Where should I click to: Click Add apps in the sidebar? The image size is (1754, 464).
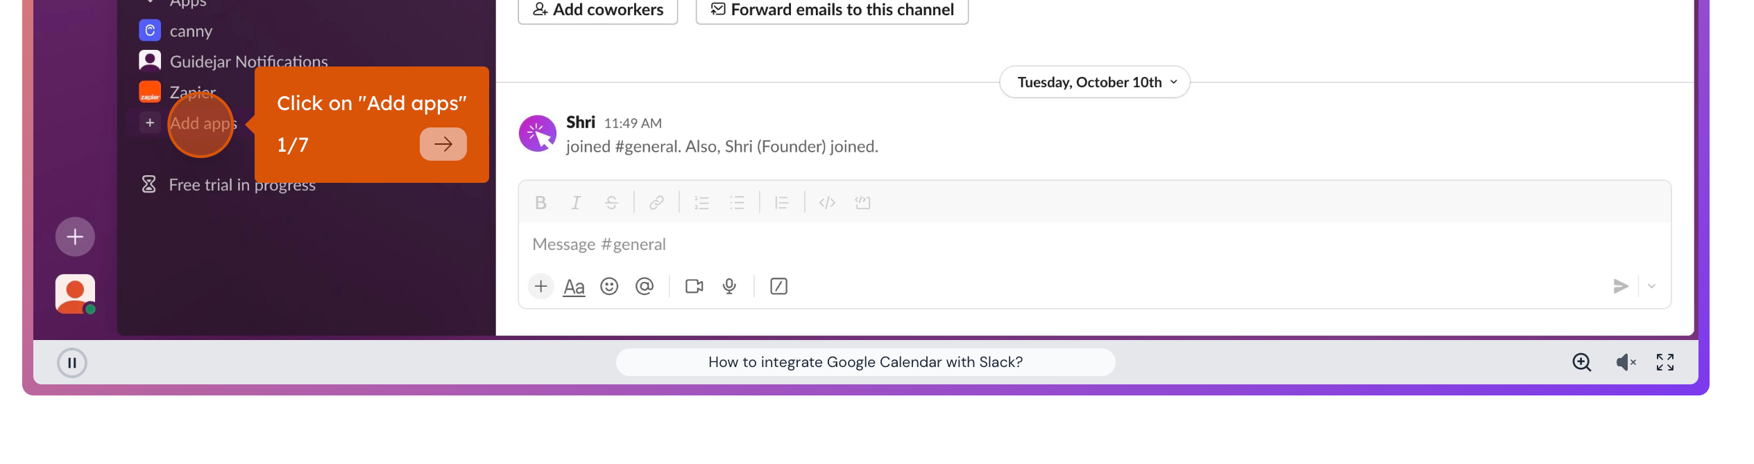(x=189, y=123)
